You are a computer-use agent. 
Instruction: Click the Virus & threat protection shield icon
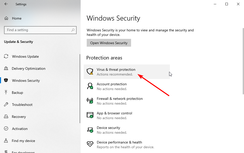click(90, 71)
